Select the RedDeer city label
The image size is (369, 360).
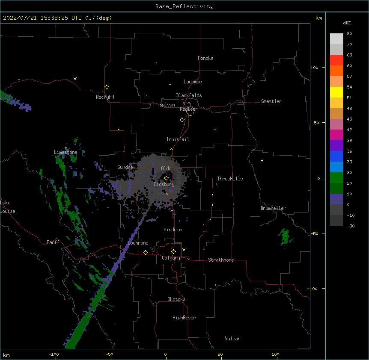coord(188,109)
